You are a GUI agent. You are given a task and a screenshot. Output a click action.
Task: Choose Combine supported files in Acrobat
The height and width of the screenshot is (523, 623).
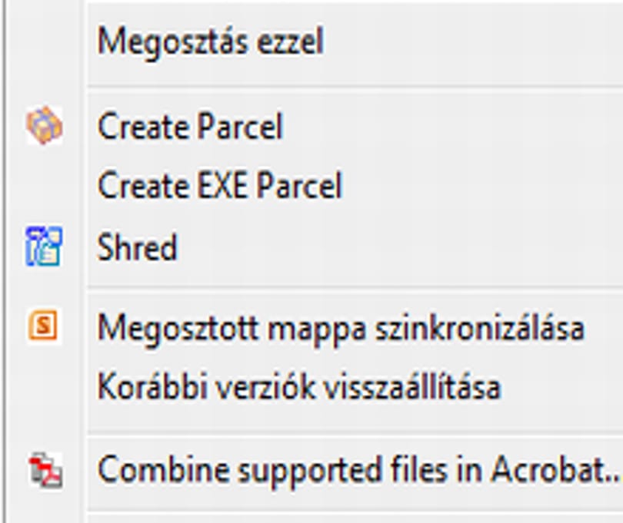[x=358, y=469]
